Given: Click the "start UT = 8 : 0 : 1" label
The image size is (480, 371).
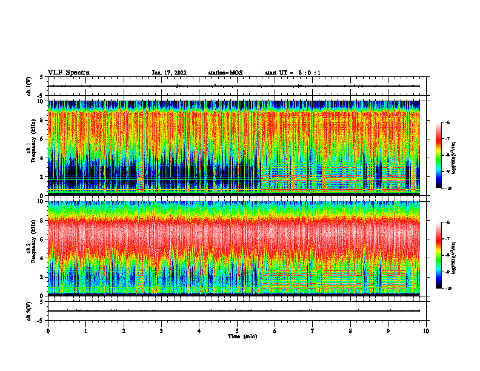Looking at the screenshot, I should (x=293, y=73).
